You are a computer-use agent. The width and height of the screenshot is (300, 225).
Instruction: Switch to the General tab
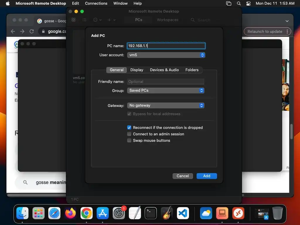coord(117,70)
